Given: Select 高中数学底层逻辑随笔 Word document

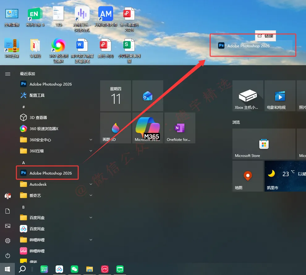Looking at the screenshot, I should tap(82, 50).
